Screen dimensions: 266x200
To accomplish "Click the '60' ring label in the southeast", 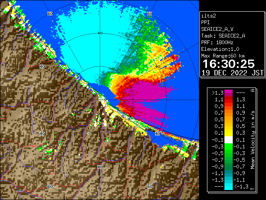I will [x=150, y=187].
